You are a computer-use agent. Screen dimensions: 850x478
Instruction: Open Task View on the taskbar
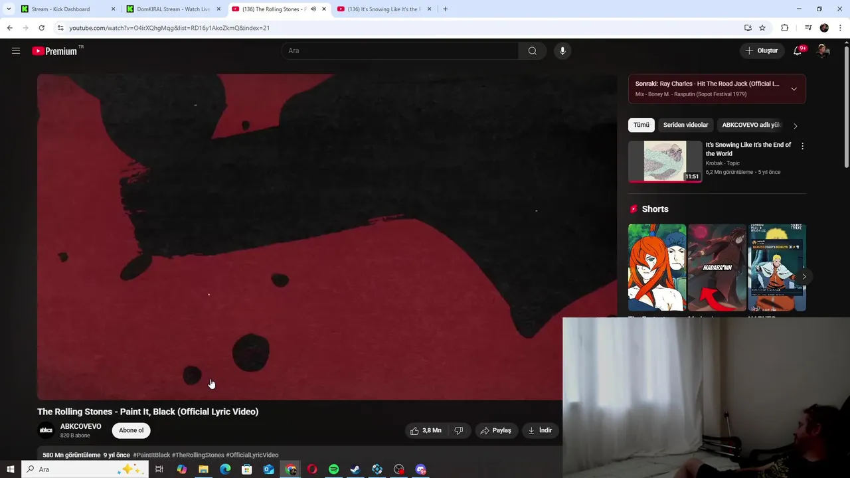159,469
